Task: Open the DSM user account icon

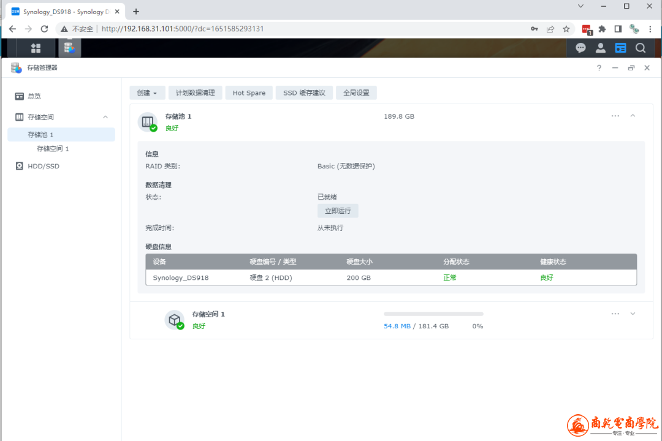Action: tap(601, 48)
